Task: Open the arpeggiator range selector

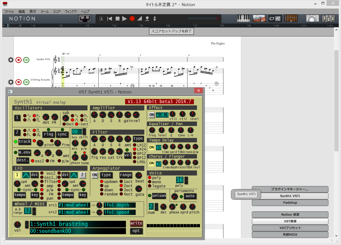Action: (126, 175)
